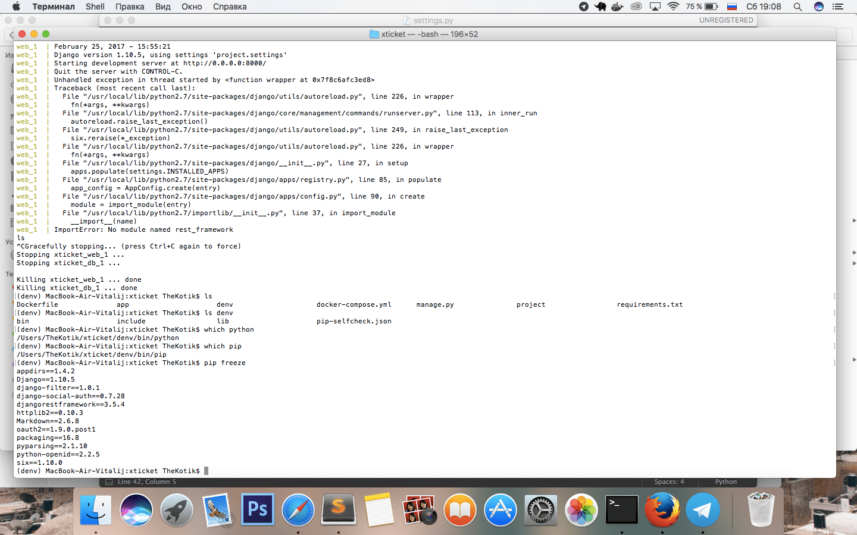The width and height of the screenshot is (857, 535).
Task: Open the Правка menu
Action: point(130,7)
